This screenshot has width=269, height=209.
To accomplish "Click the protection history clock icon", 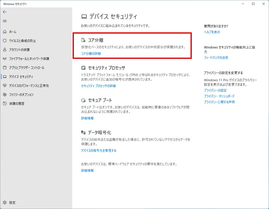I will (x=5, y=104).
